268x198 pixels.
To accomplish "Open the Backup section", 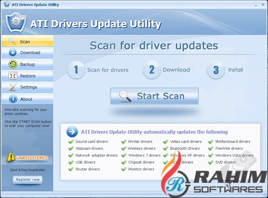I will (27, 64).
